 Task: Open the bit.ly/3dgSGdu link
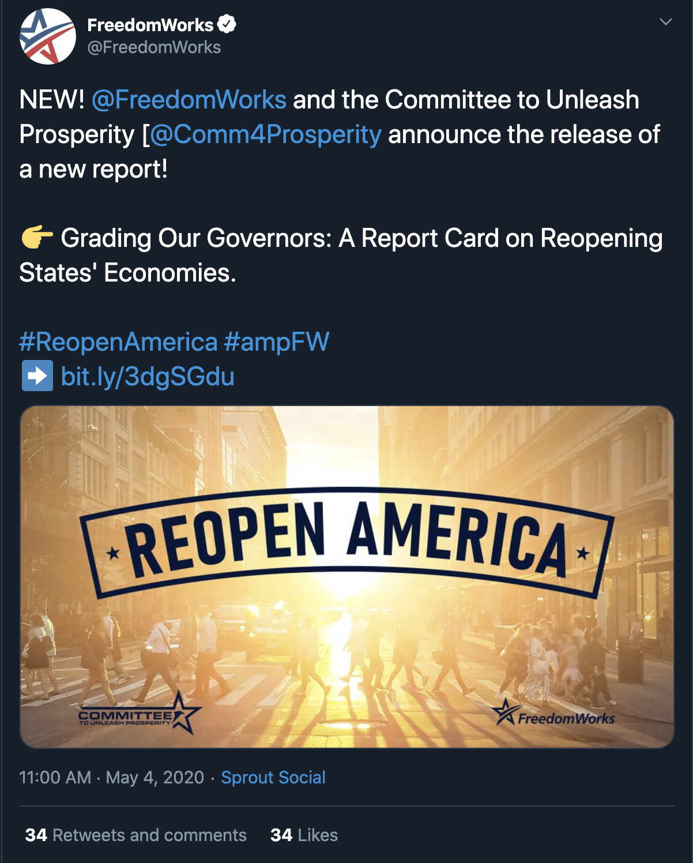coord(148,377)
